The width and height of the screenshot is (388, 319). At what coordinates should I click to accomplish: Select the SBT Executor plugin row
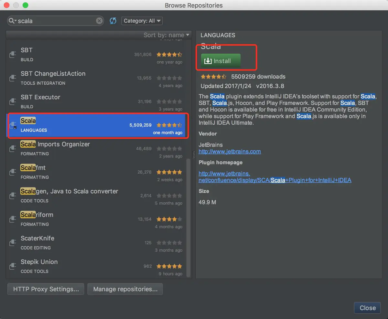[96, 101]
